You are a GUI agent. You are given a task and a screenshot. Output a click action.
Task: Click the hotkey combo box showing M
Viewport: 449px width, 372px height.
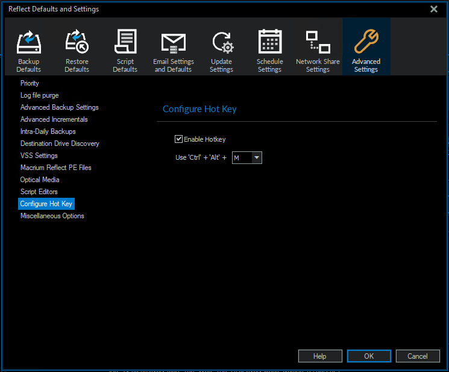247,157
